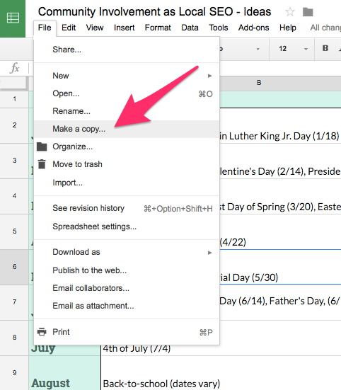
Task: Choose Make a copy...
Action: tap(127, 129)
